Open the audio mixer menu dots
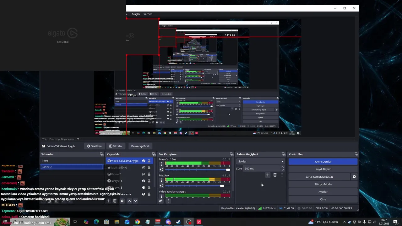Viewport: 402px width, 226px height. pyautogui.click(x=168, y=201)
